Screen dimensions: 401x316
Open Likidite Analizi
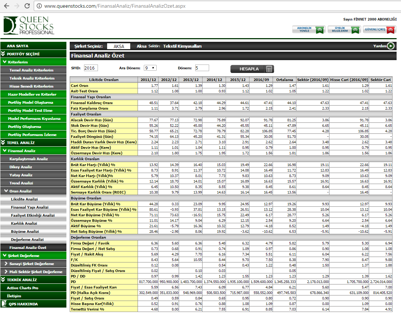(33, 199)
